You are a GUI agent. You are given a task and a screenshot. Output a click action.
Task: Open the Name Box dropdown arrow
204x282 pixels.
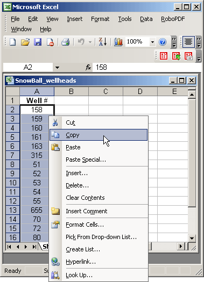[57, 68]
